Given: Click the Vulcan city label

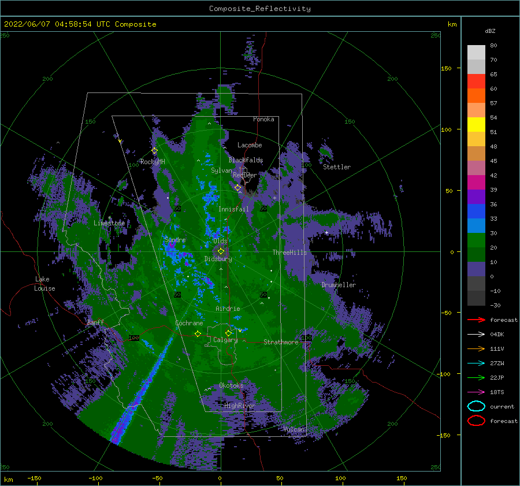Looking at the screenshot, I should [x=294, y=429].
